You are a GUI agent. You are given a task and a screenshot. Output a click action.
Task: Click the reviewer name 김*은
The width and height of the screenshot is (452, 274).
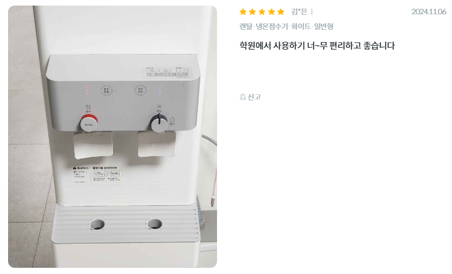point(299,12)
